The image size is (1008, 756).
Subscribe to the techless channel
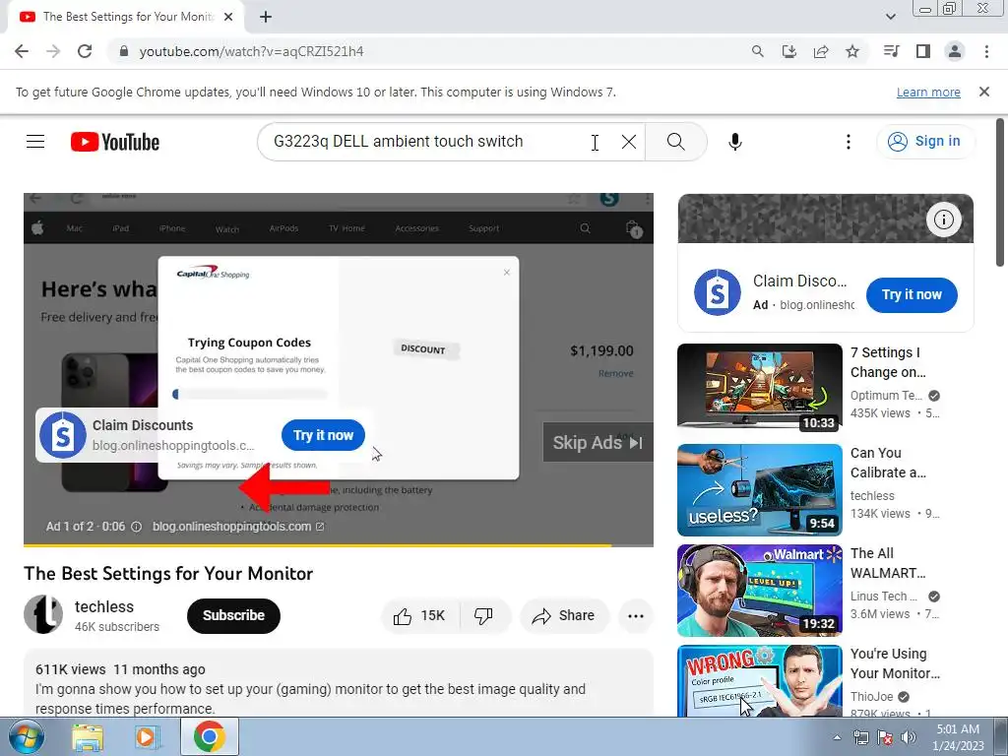pyautogui.click(x=233, y=616)
